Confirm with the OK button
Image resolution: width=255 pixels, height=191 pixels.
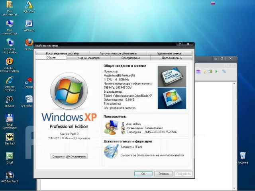[143, 173]
